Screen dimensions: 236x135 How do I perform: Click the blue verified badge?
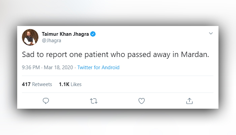tap(92, 34)
